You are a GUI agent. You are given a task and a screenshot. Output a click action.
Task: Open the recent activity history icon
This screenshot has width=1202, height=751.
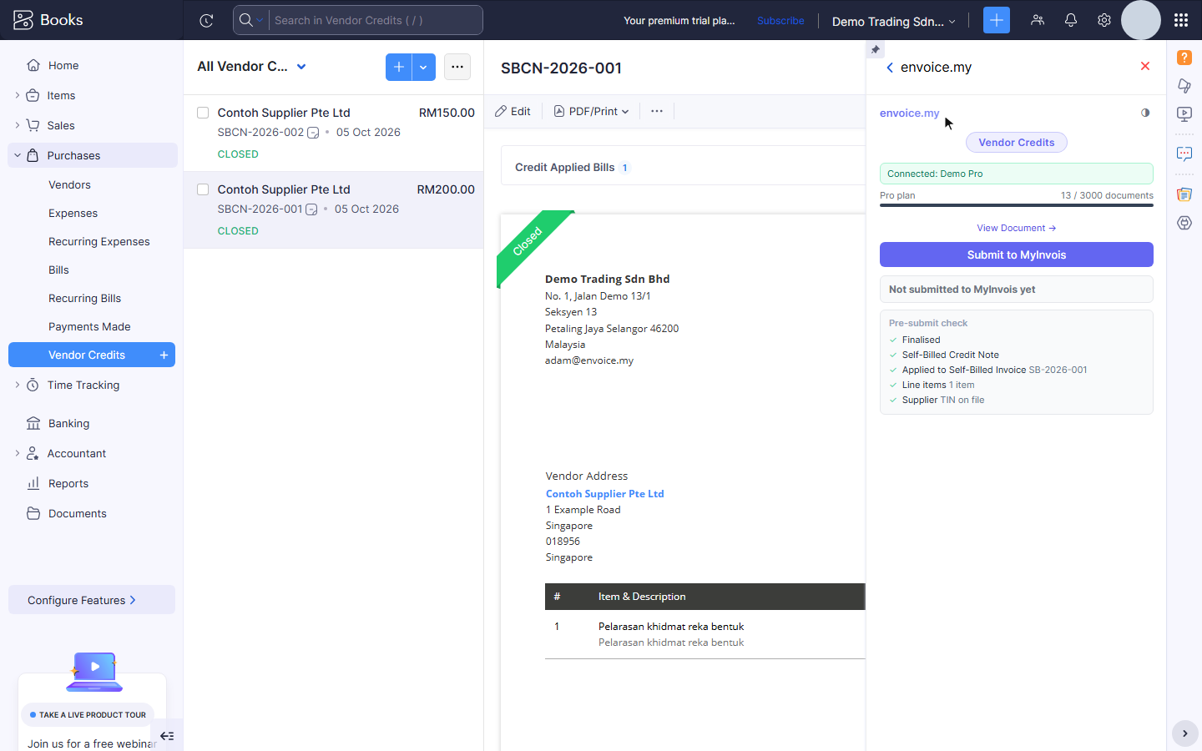[x=206, y=20]
